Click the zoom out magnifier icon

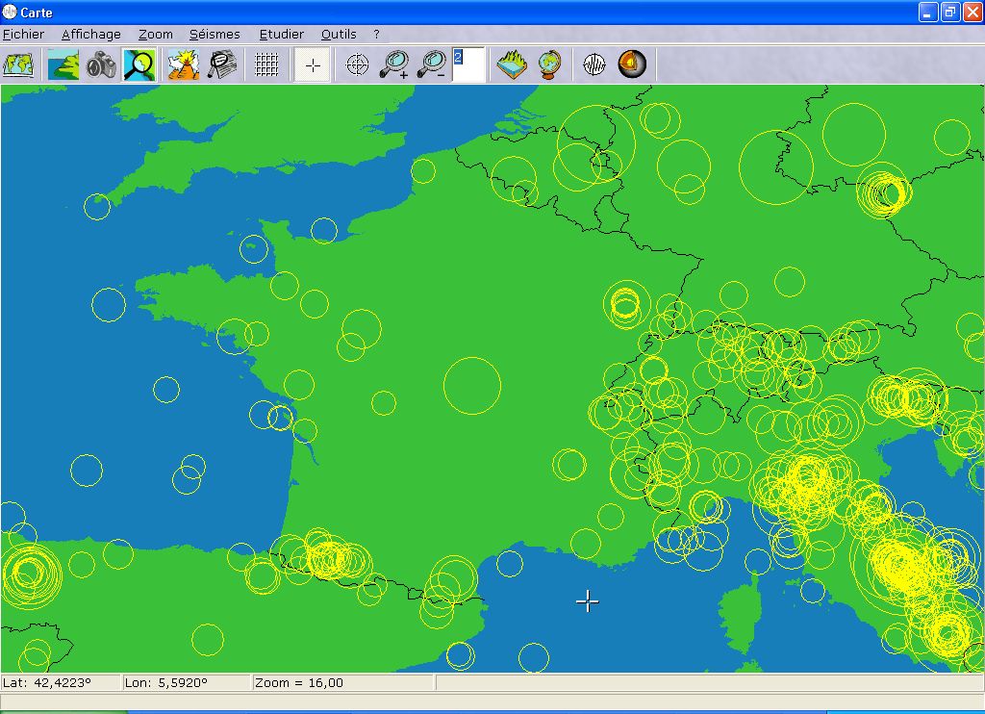coord(432,64)
